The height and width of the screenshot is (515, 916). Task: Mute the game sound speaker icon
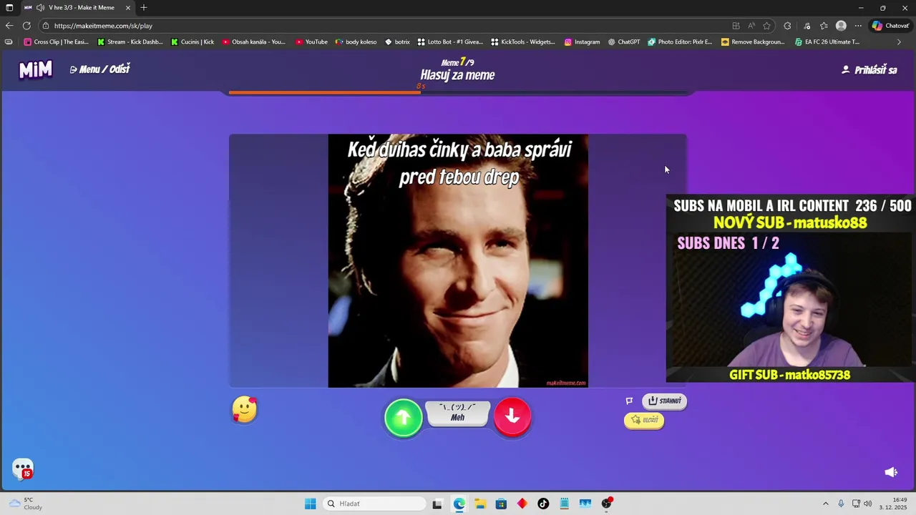point(891,472)
